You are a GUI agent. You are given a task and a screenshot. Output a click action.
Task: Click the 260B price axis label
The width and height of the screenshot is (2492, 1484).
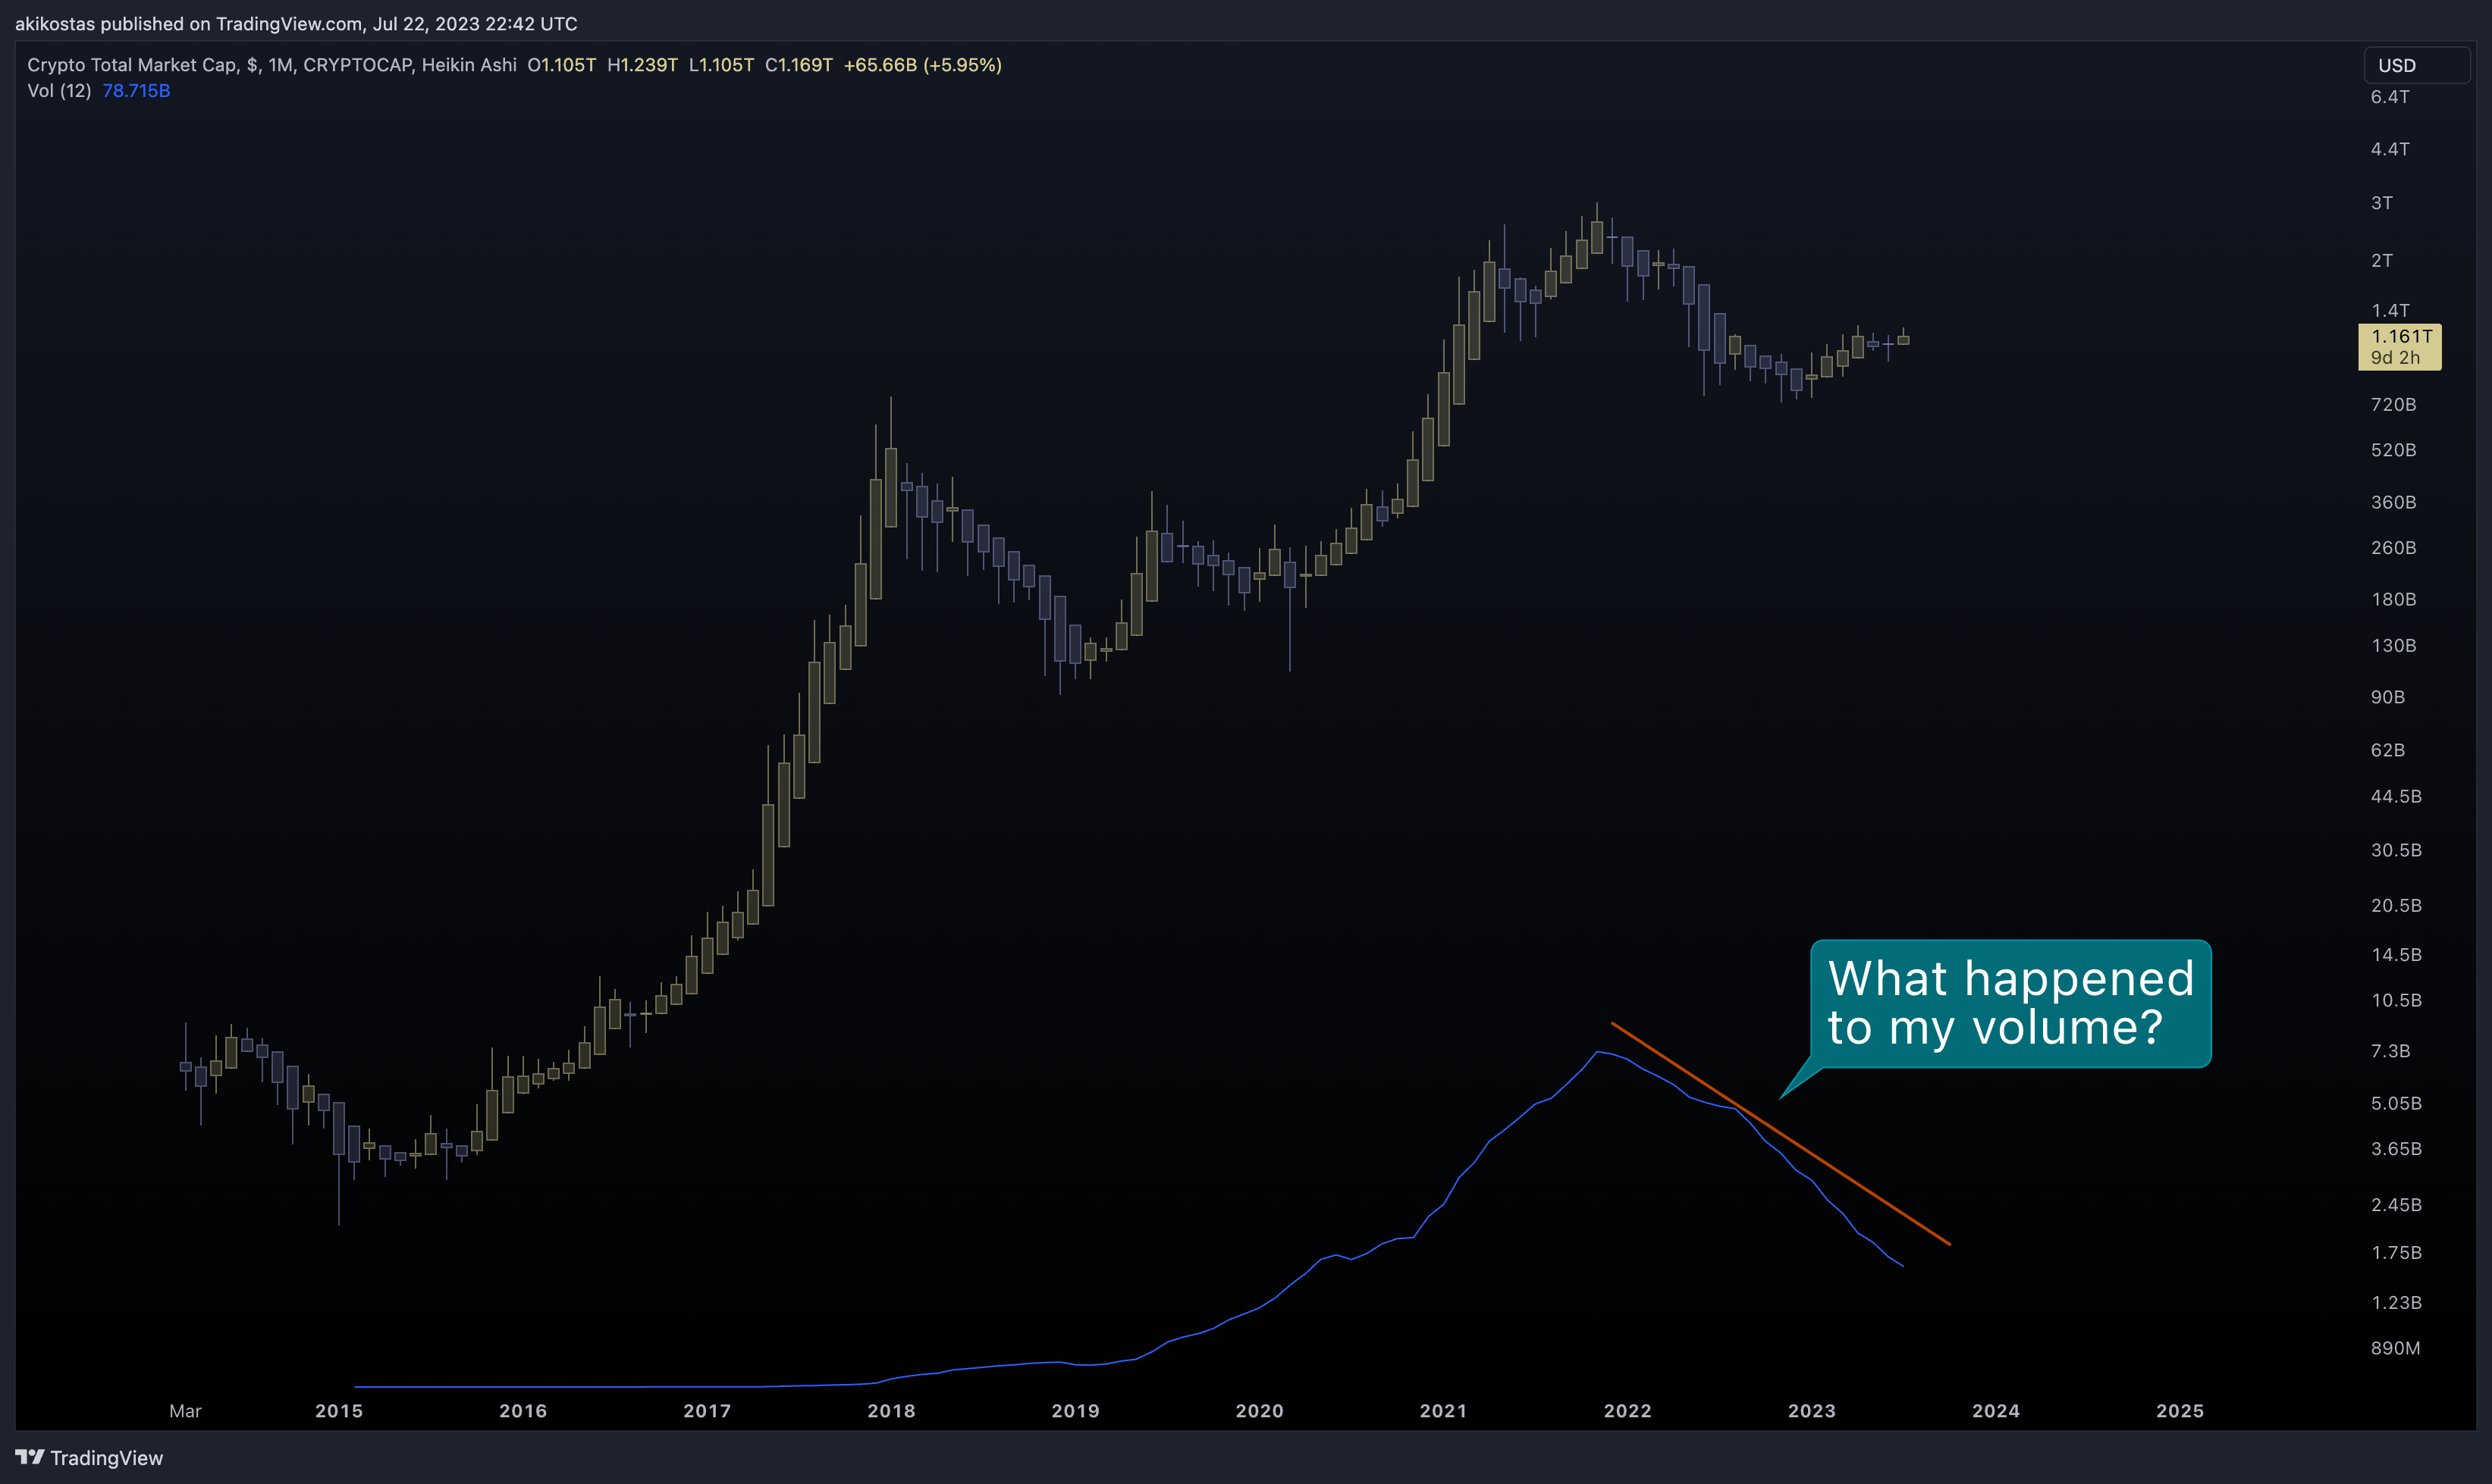coord(2393,548)
